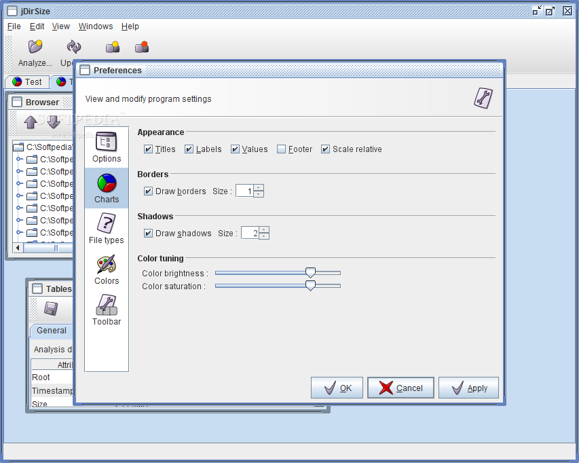The height and width of the screenshot is (463, 579).
Task: Expand the third C:\Softpe child folder node
Action: 20,183
